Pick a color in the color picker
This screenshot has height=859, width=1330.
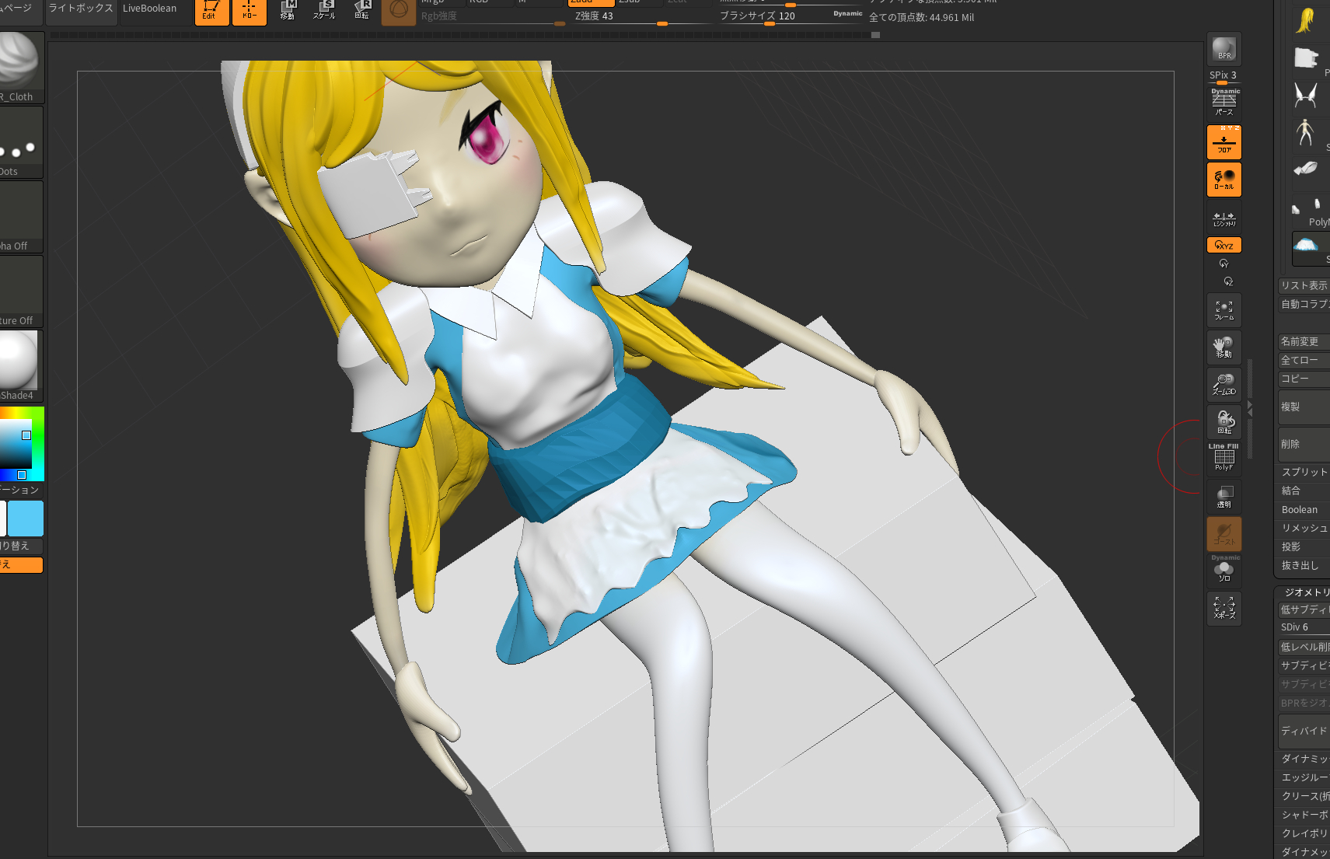coord(20,444)
